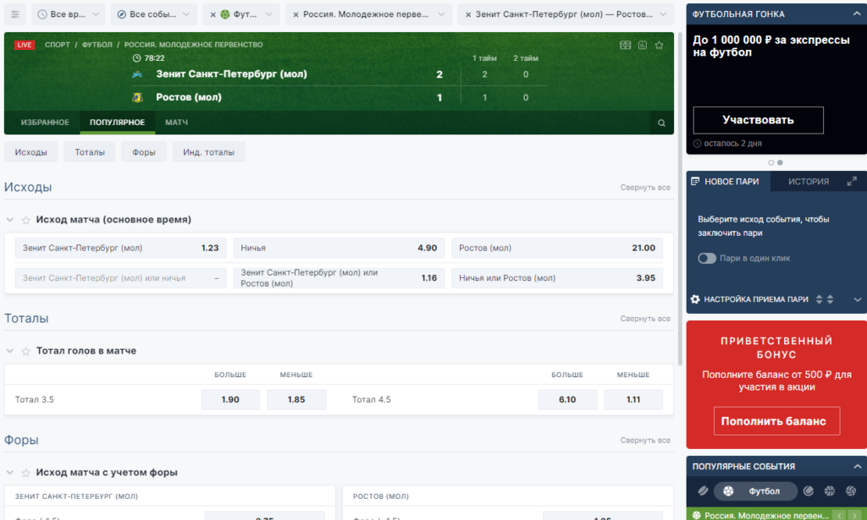Screen dimensions: 867x520
Task: Collapse 'Исход матча с учетом форы' market
Action: (x=10, y=473)
